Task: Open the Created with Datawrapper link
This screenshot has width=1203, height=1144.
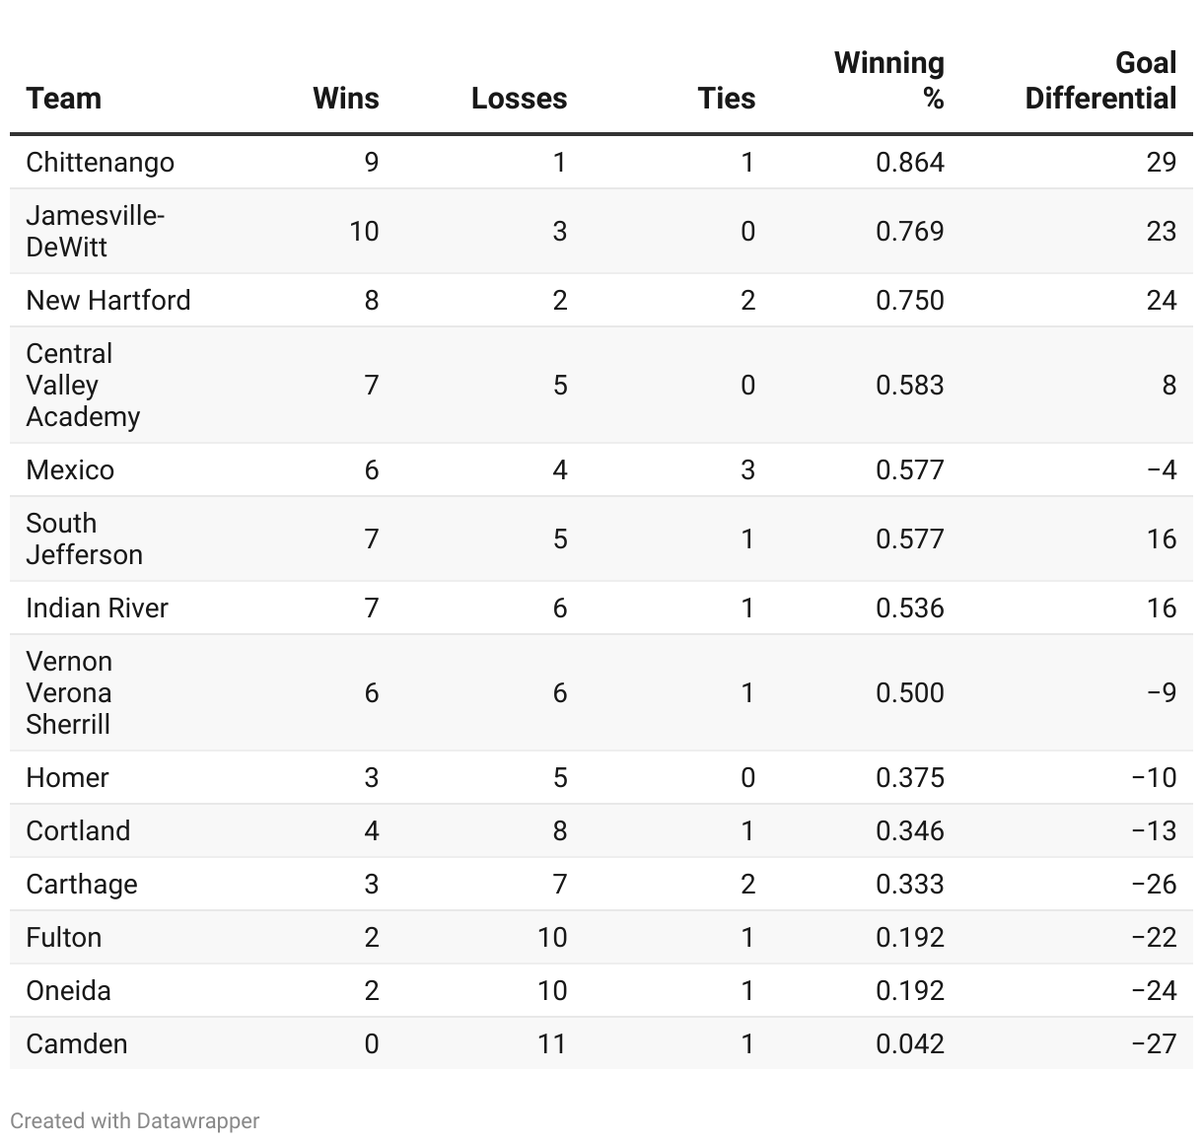Action: click(135, 1121)
